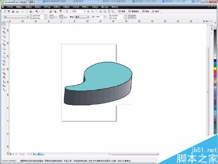Toggle portrait page orientation
Screen dimensions: 218x164
click(51, 17)
